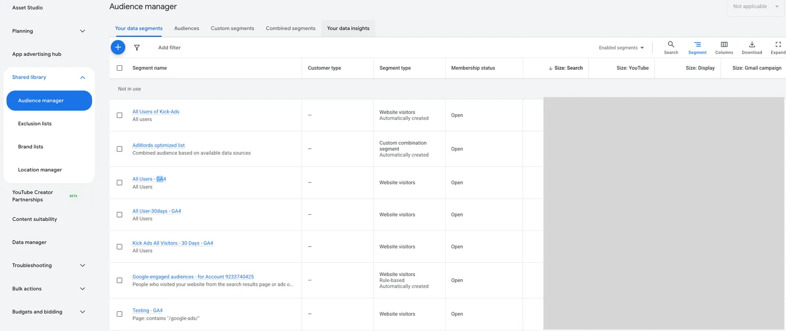Switch to the Audiences tab

pyautogui.click(x=187, y=28)
